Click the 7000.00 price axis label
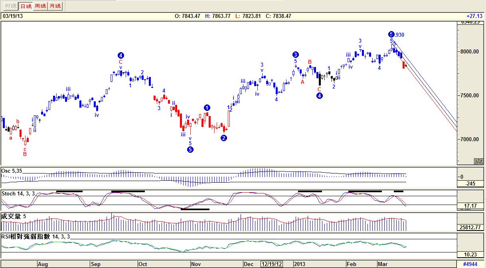The image size is (486, 268). tap(470, 139)
